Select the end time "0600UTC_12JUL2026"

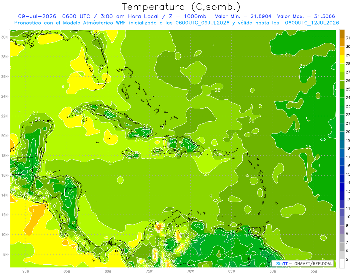312,23
